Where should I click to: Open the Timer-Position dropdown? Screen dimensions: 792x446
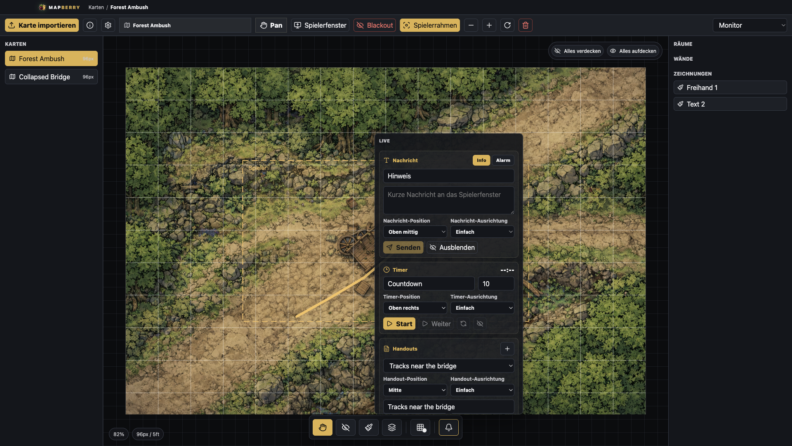415,308
